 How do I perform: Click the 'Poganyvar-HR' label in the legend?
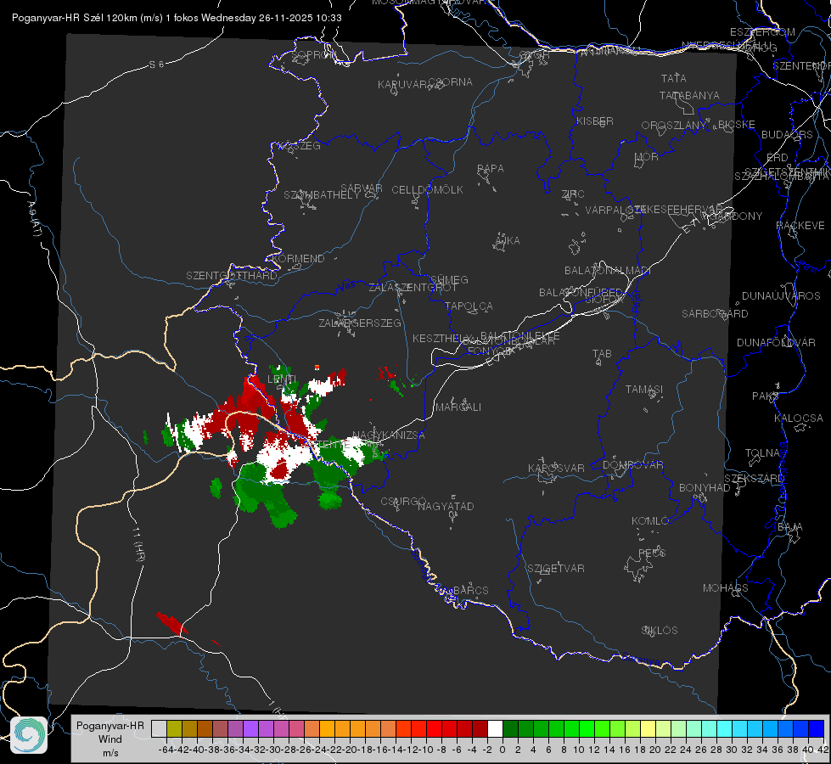(110, 726)
